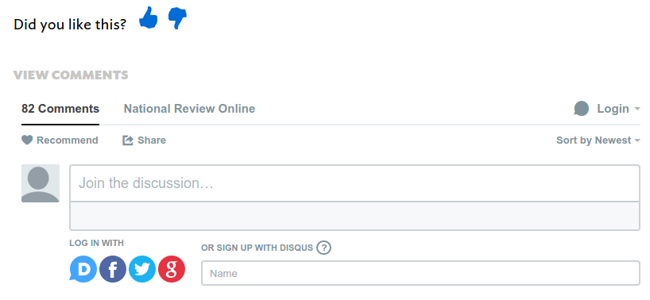Click the Login dropdown arrow

pos(637,110)
